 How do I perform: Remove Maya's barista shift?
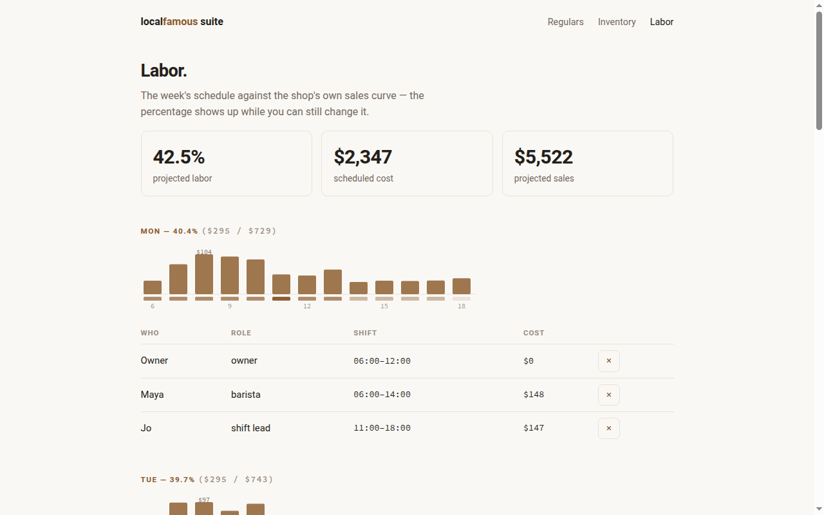point(608,395)
